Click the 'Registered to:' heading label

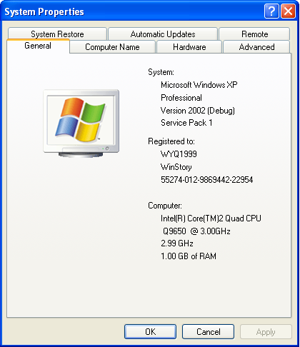171,141
